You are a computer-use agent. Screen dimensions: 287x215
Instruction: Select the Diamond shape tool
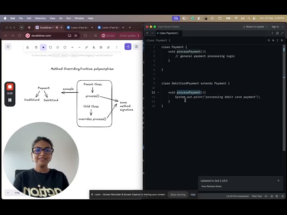pos(58,47)
